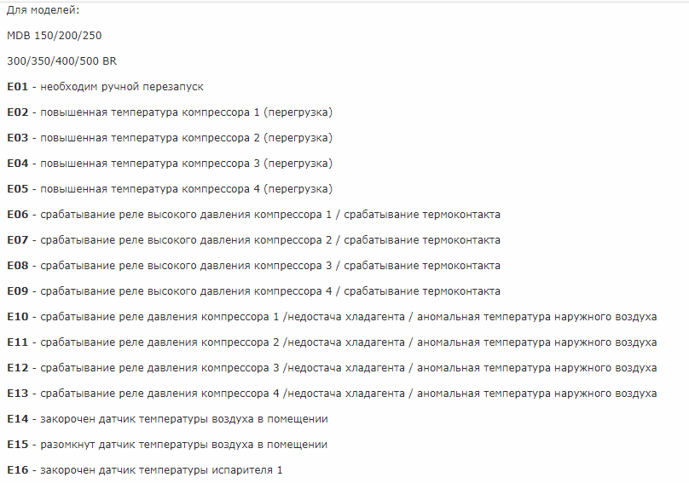689x483 pixels.
Task: Click the bold E07 error code
Action: [18, 239]
